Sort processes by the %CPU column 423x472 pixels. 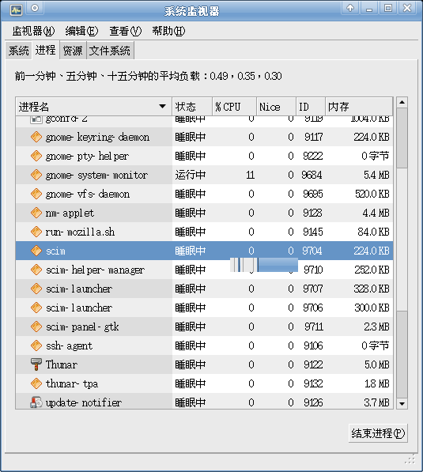[x=234, y=107]
